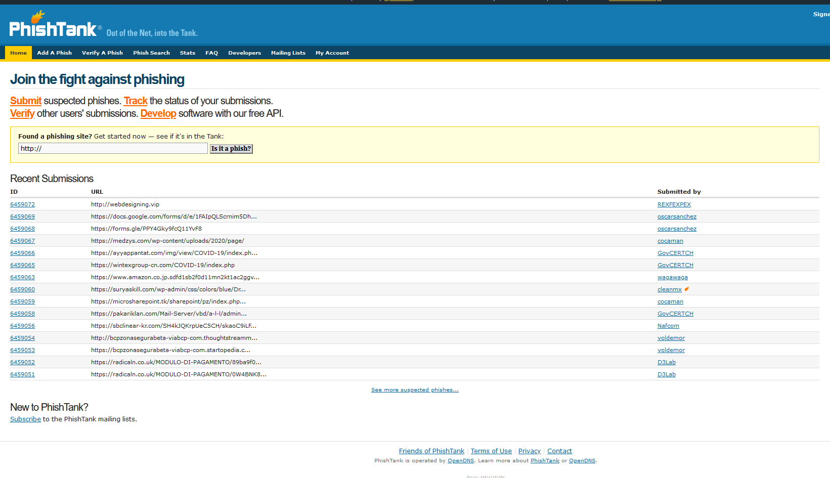830x478 pixels.
Task: Open submission ID 6459067
Action: point(22,241)
